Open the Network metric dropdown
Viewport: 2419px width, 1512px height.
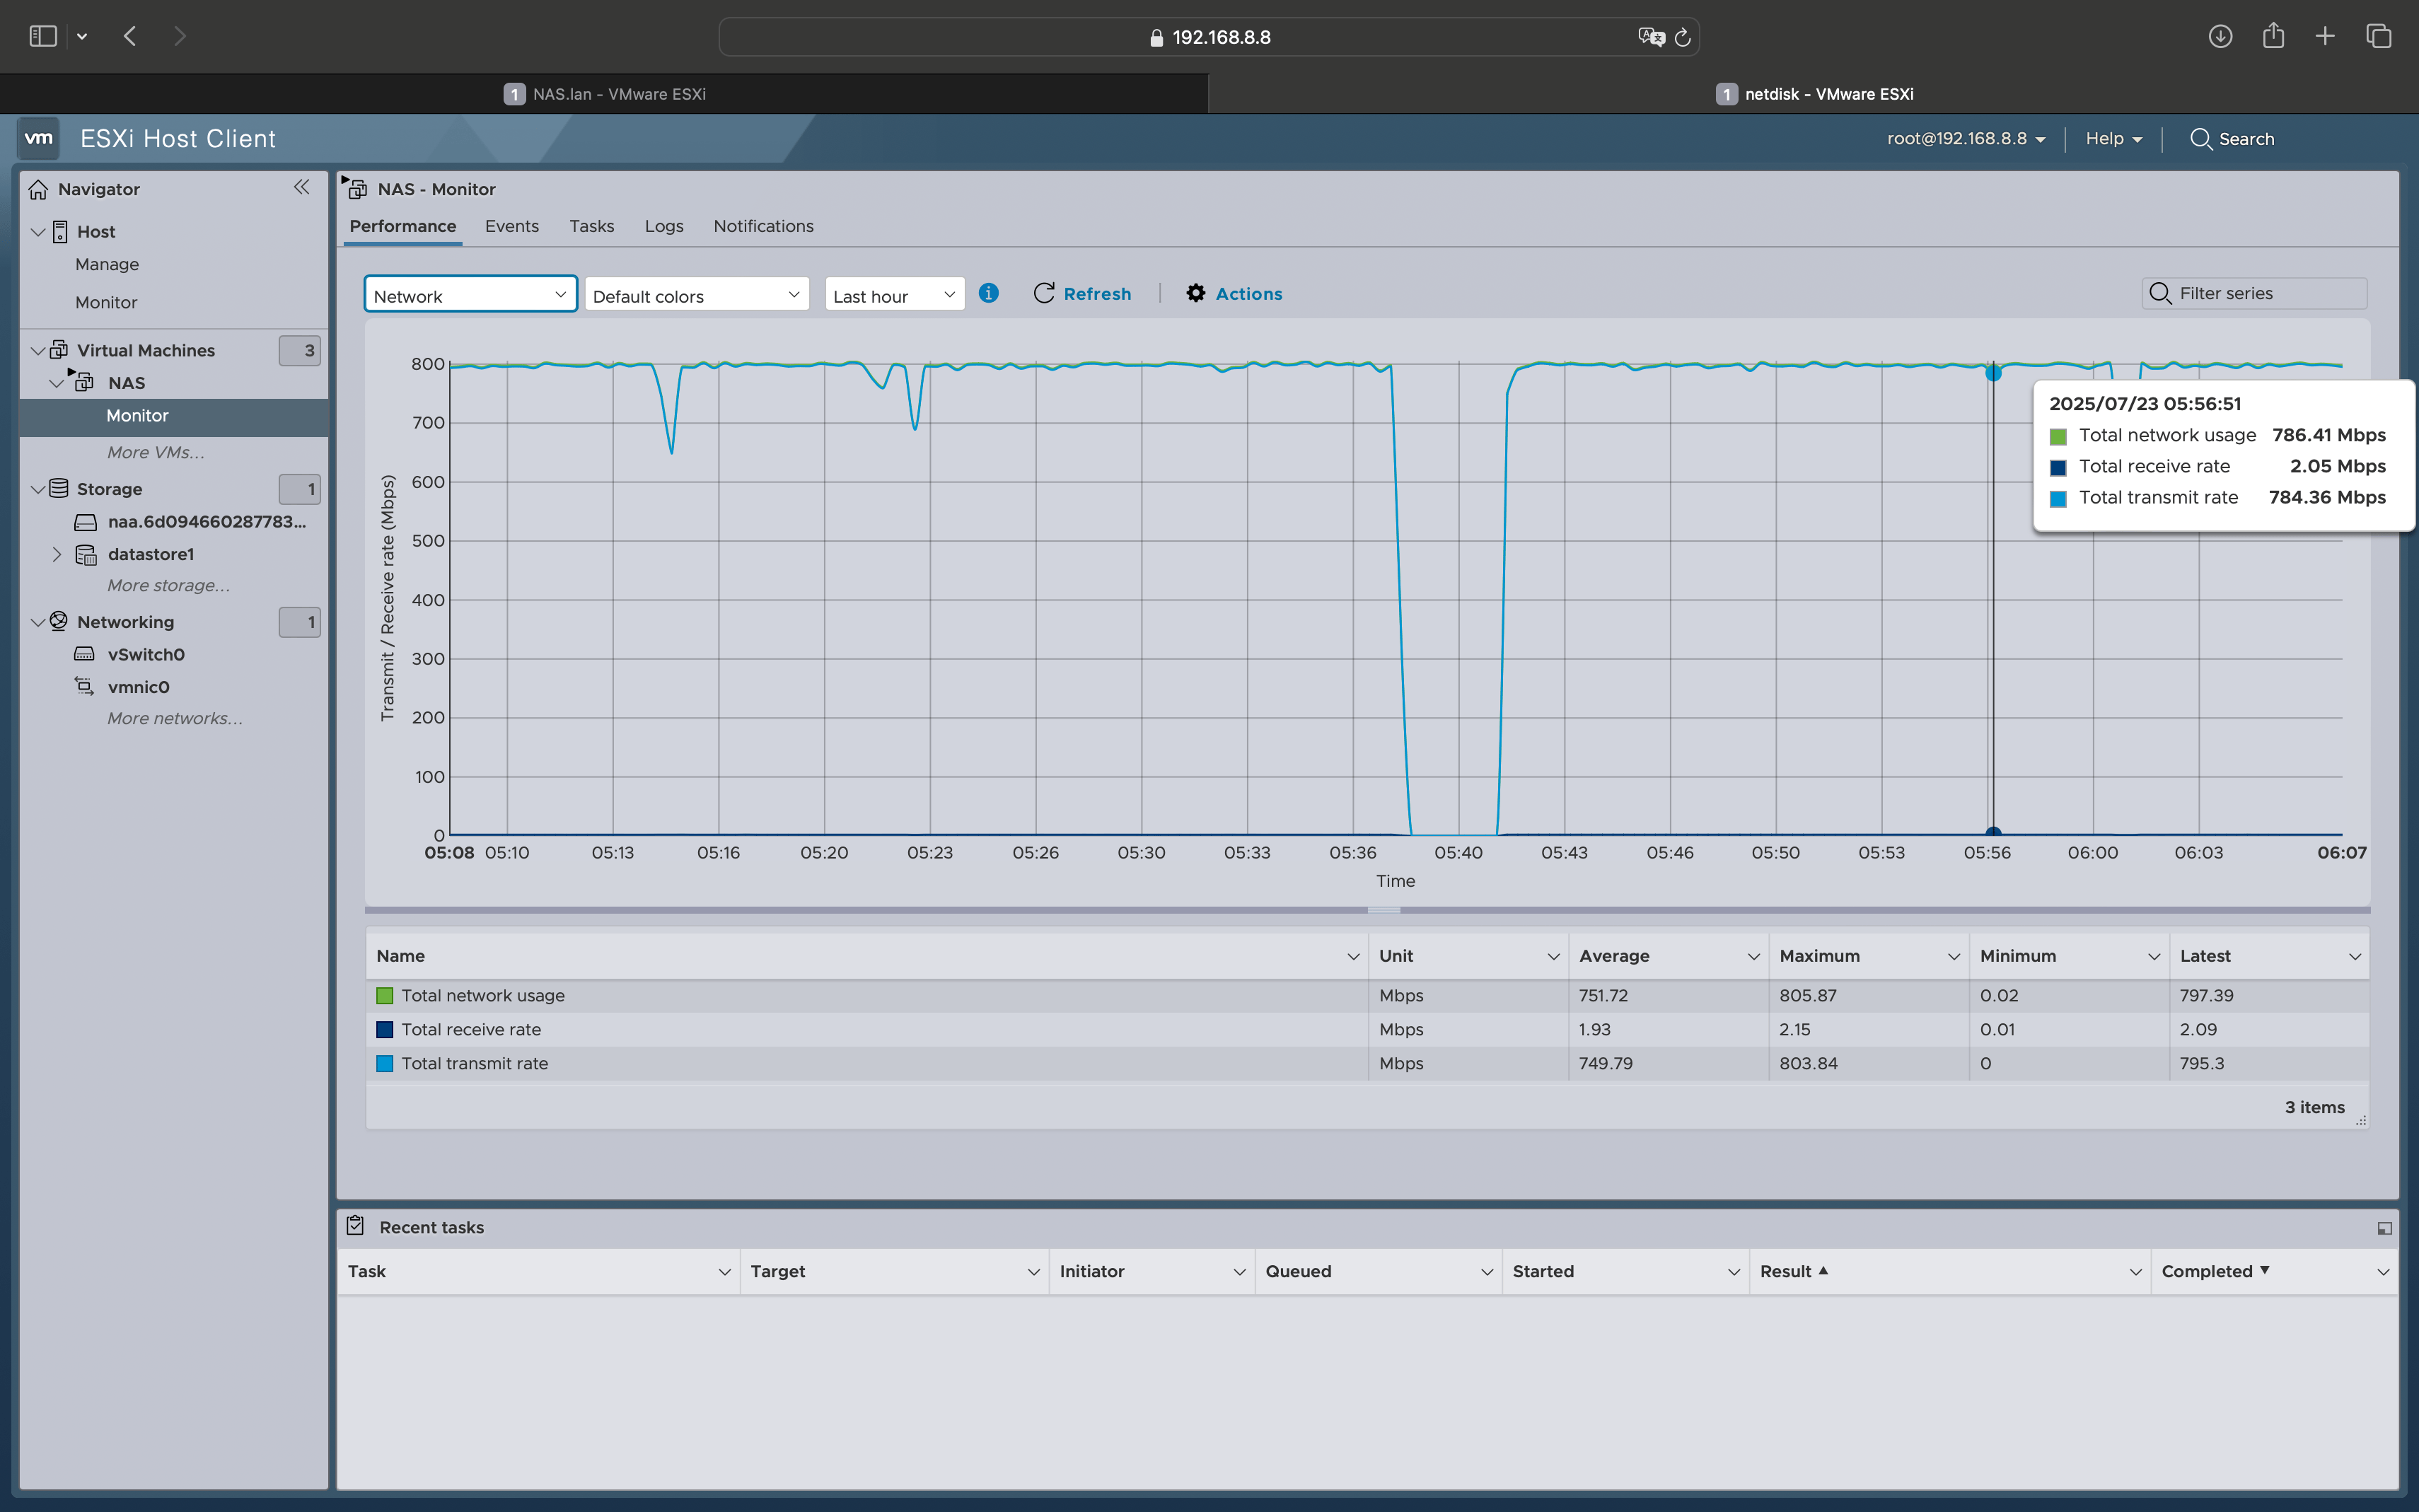tap(470, 295)
